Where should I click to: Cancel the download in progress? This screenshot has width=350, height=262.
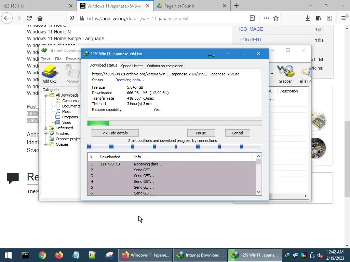237,133
